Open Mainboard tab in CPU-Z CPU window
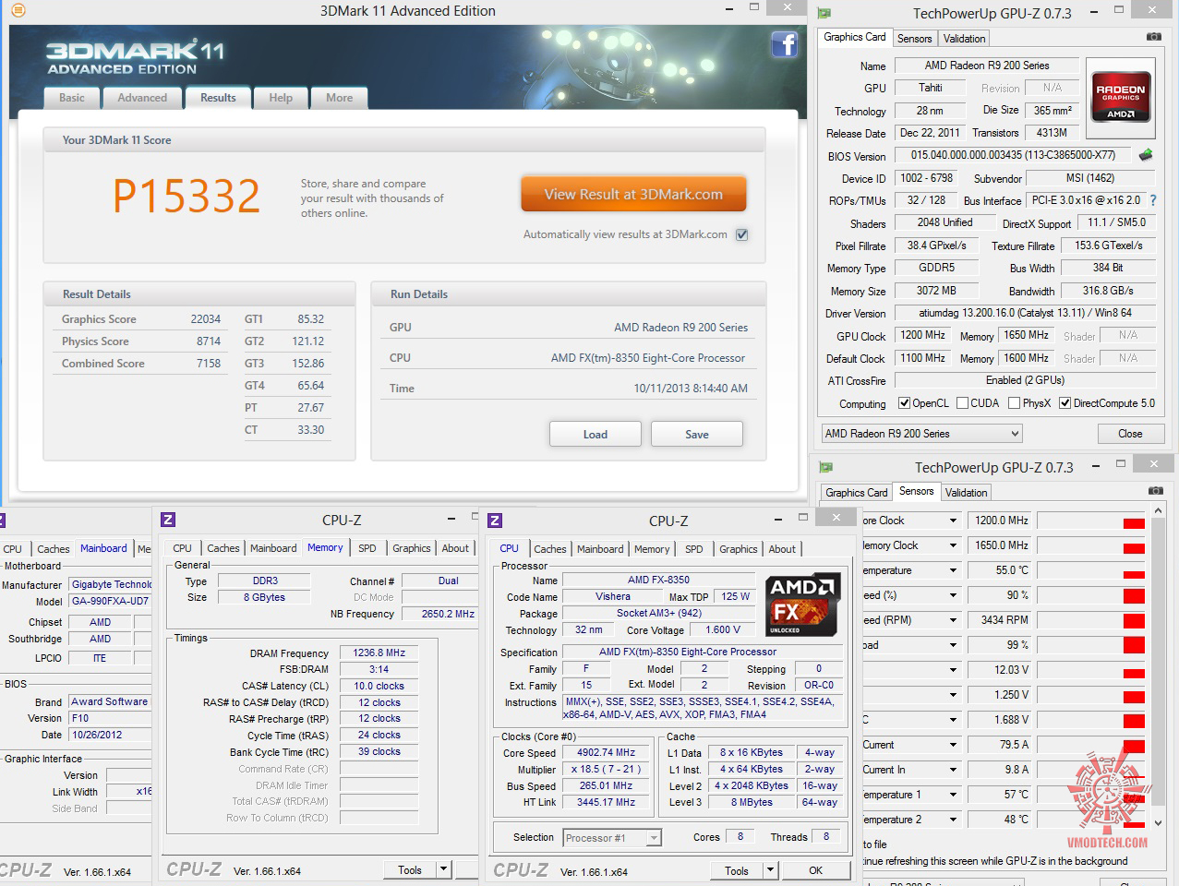Image resolution: width=1179 pixels, height=886 pixels. pyautogui.click(x=600, y=549)
